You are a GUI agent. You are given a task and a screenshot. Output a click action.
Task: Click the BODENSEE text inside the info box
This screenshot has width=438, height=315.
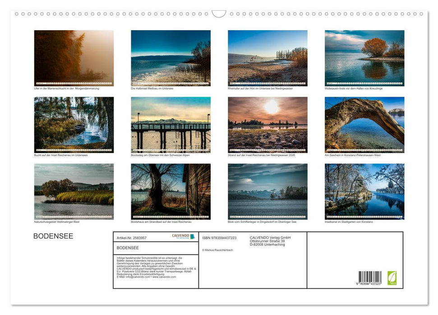tap(128, 248)
